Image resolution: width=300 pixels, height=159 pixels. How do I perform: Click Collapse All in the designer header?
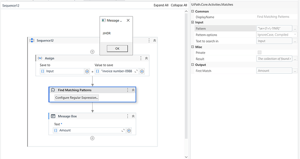click(179, 5)
